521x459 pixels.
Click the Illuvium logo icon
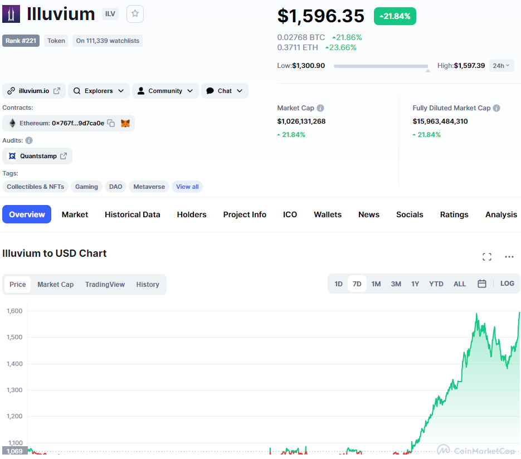11,14
